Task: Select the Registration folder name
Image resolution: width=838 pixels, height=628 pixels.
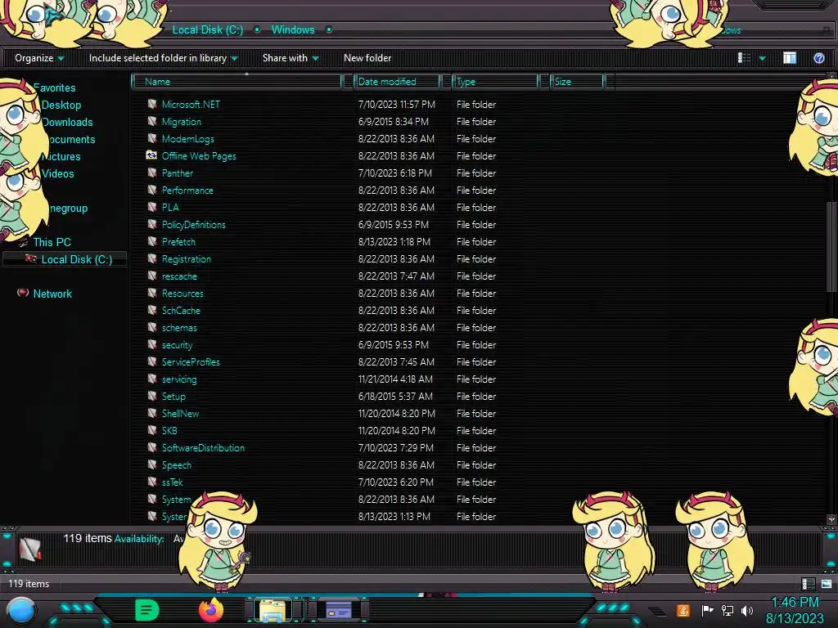Action: click(x=186, y=259)
